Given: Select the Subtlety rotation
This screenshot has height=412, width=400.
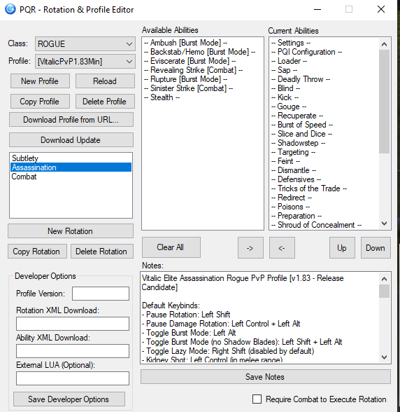Looking at the screenshot, I should [x=25, y=158].
